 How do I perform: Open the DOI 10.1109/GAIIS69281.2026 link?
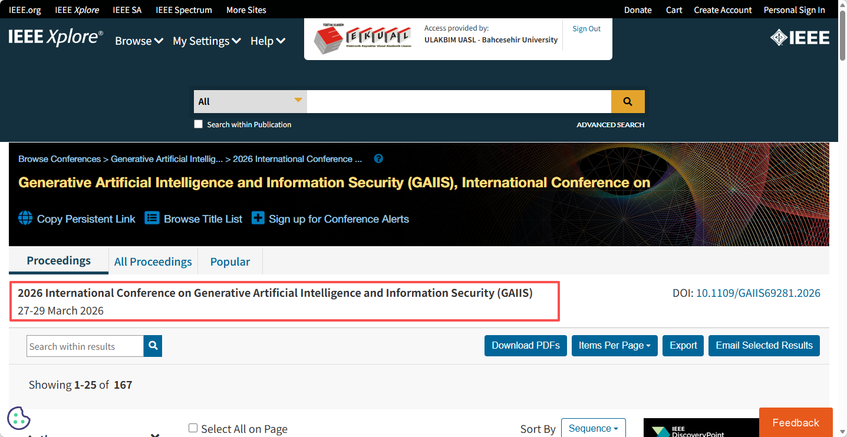pyautogui.click(x=758, y=293)
